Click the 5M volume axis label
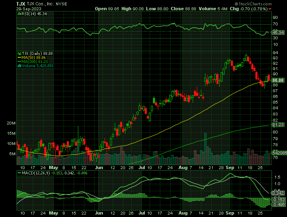 click(12, 154)
